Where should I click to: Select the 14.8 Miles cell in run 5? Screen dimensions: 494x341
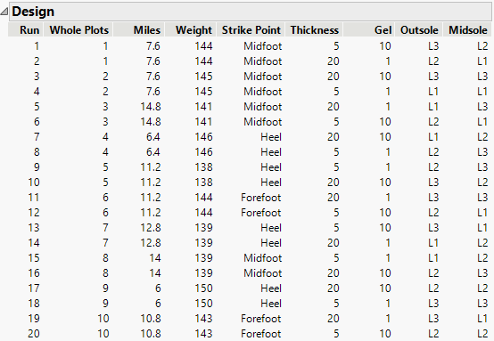tap(151, 107)
